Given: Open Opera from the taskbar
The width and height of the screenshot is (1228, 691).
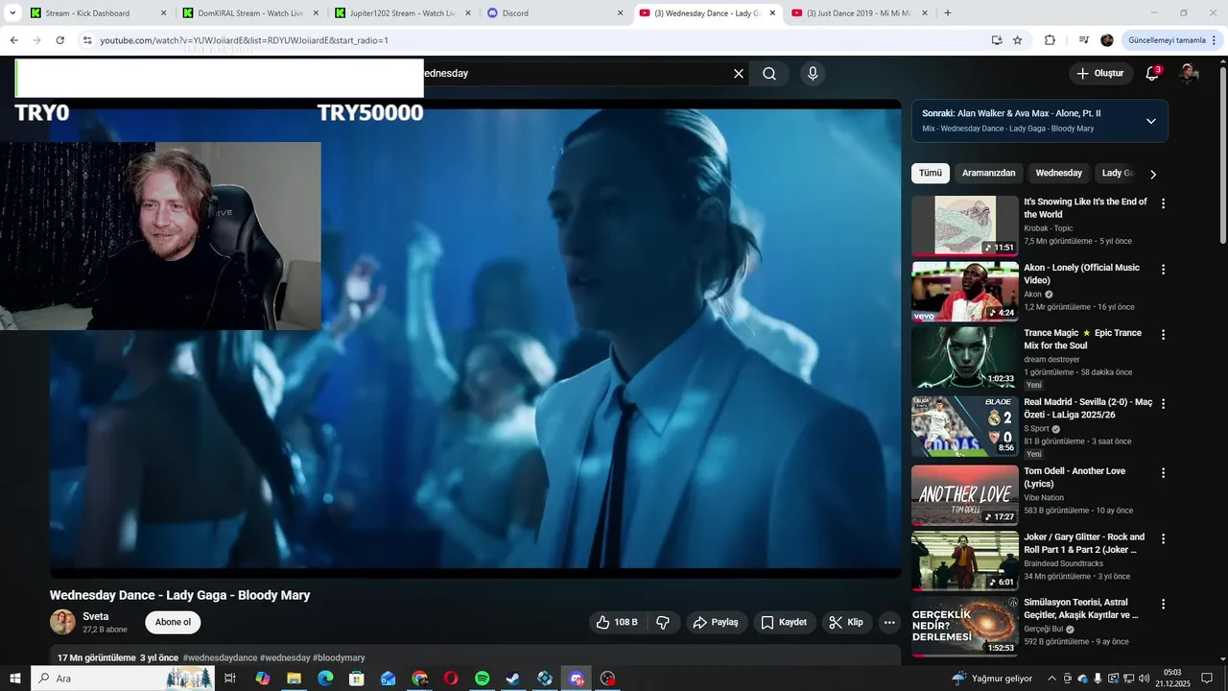Looking at the screenshot, I should [x=451, y=679].
